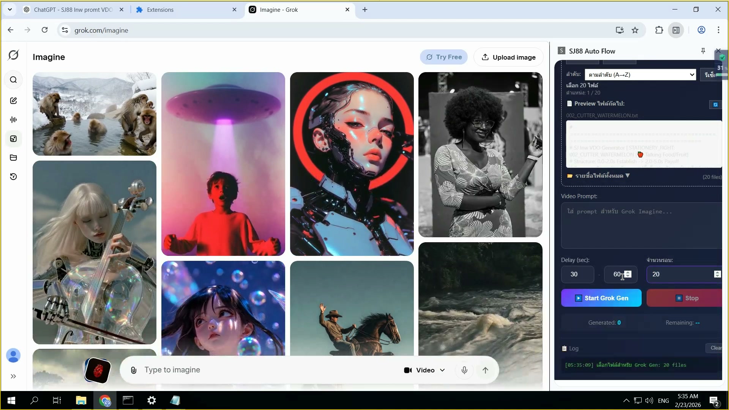Screen dimensions: 729x410
Task: Activate the microphone in the imagine bar
Action: (x=464, y=370)
